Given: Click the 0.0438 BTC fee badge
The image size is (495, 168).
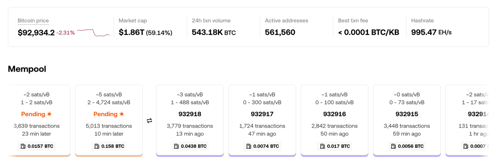Looking at the screenshot, I should [x=190, y=146].
